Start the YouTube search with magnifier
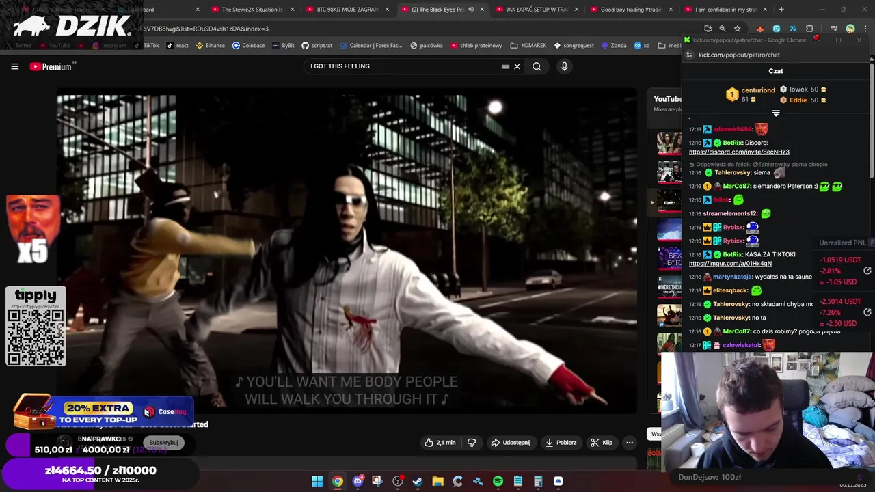The image size is (875, 492). pos(537,66)
